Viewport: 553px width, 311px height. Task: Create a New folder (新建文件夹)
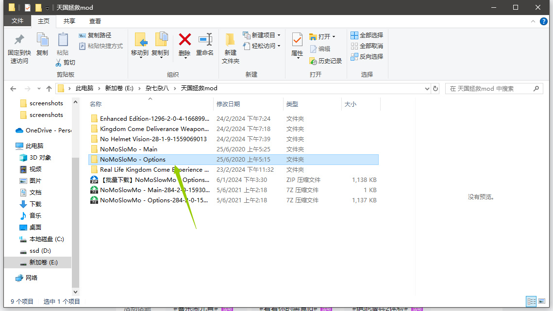231,49
